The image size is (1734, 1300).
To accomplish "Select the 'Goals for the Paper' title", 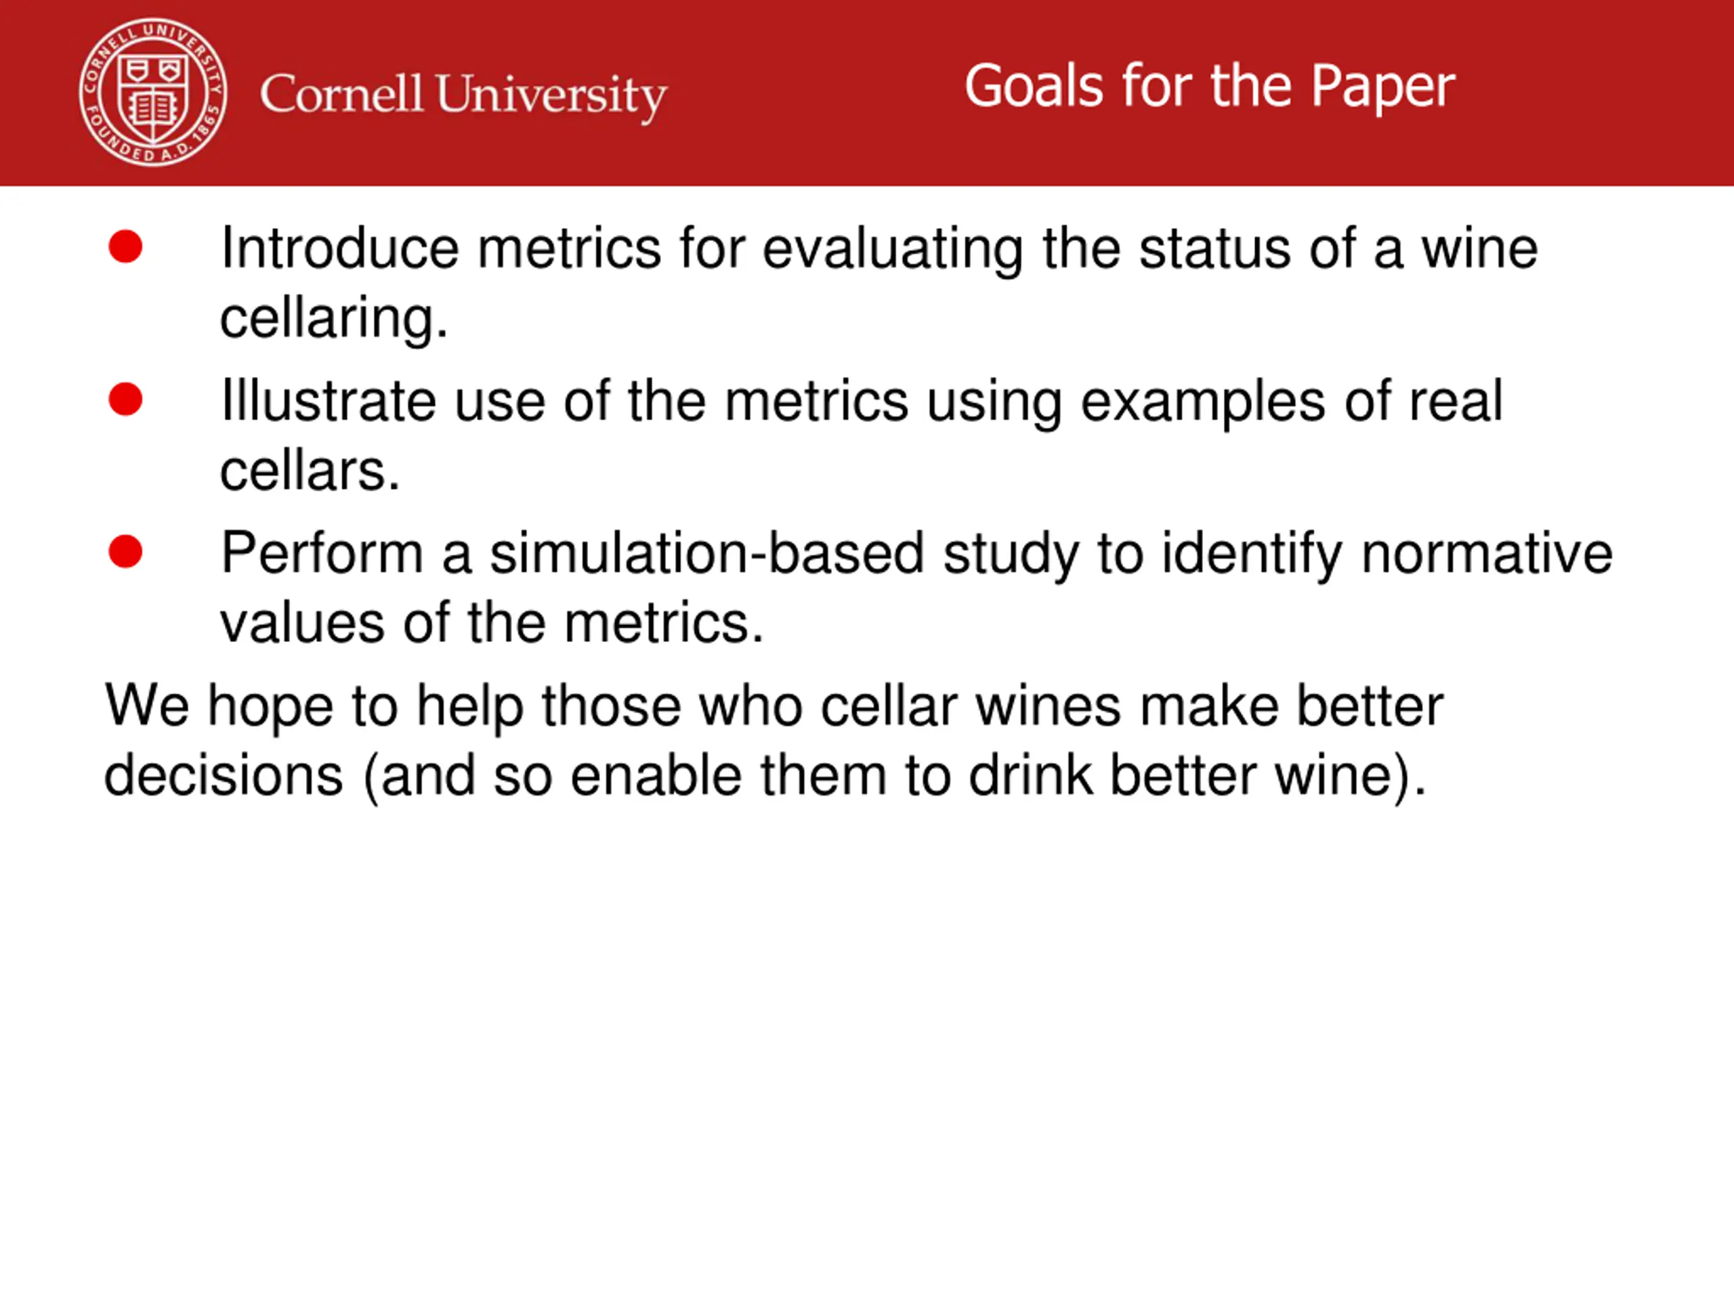I will 1210,86.
